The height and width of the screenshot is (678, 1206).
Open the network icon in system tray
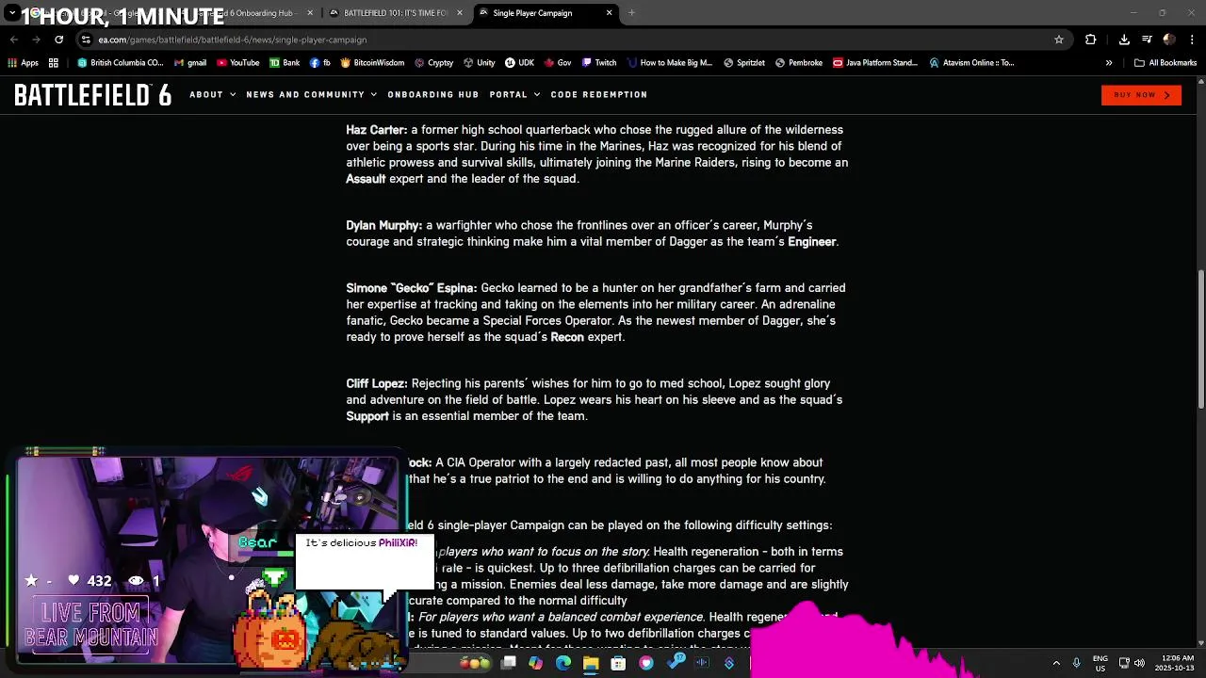(x=1124, y=663)
